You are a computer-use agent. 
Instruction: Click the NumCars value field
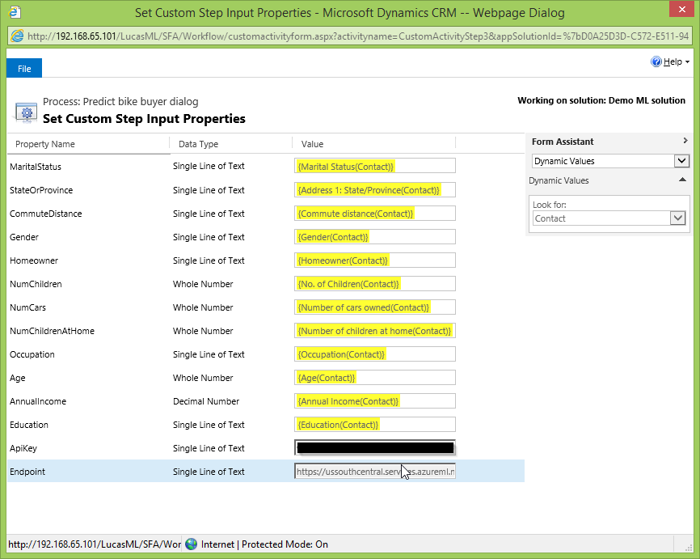[375, 307]
